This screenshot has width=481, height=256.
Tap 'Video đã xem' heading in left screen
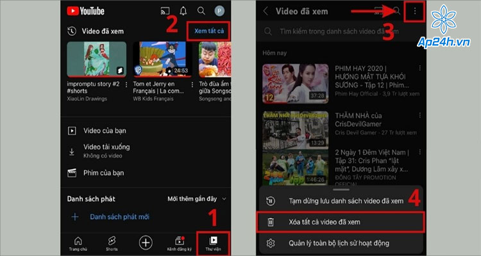coord(103,31)
